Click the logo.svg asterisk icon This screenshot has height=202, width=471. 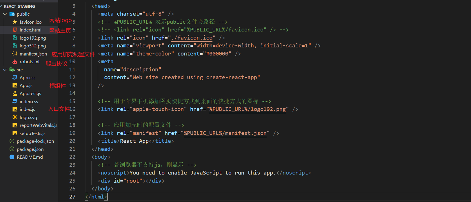coord(15,117)
